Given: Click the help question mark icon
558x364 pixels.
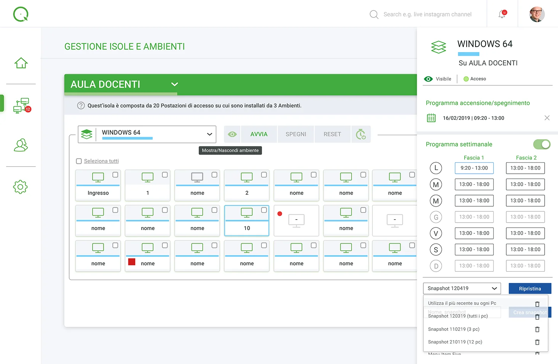Looking at the screenshot, I should [81, 105].
